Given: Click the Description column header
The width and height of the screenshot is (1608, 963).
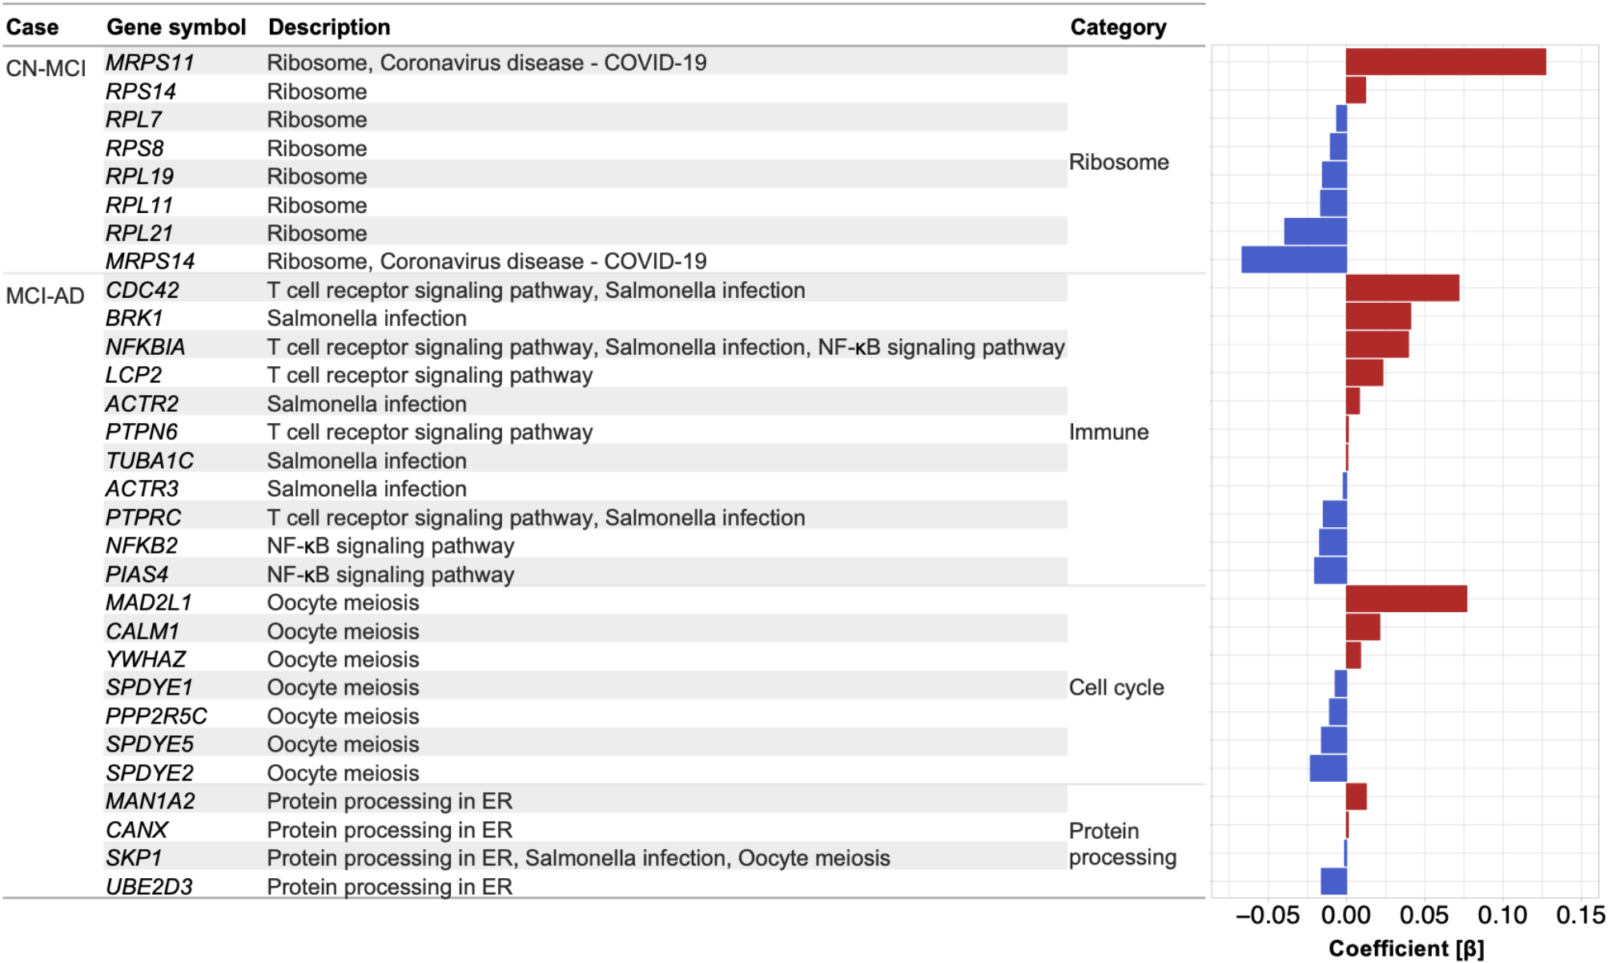Looking at the screenshot, I should [329, 27].
